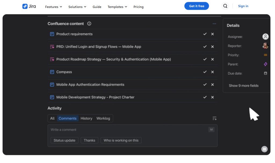Dismiss the Compass row with X
The image size is (275, 163).
(212, 72)
